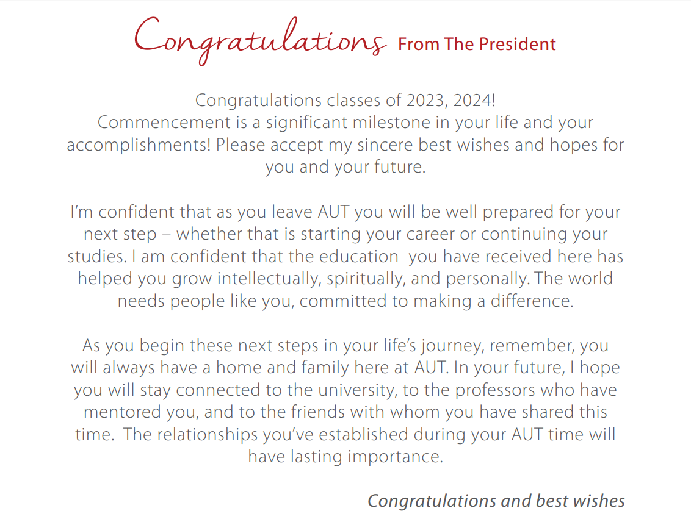Click the line 'needs people like you, committed'
The image size is (691, 511).
[x=345, y=301]
